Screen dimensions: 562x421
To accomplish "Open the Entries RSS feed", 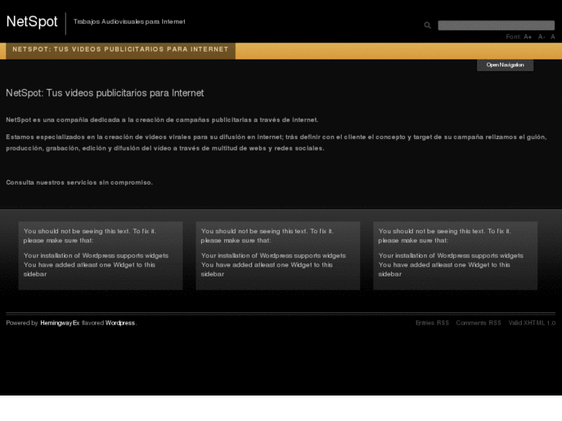I will (432, 323).
